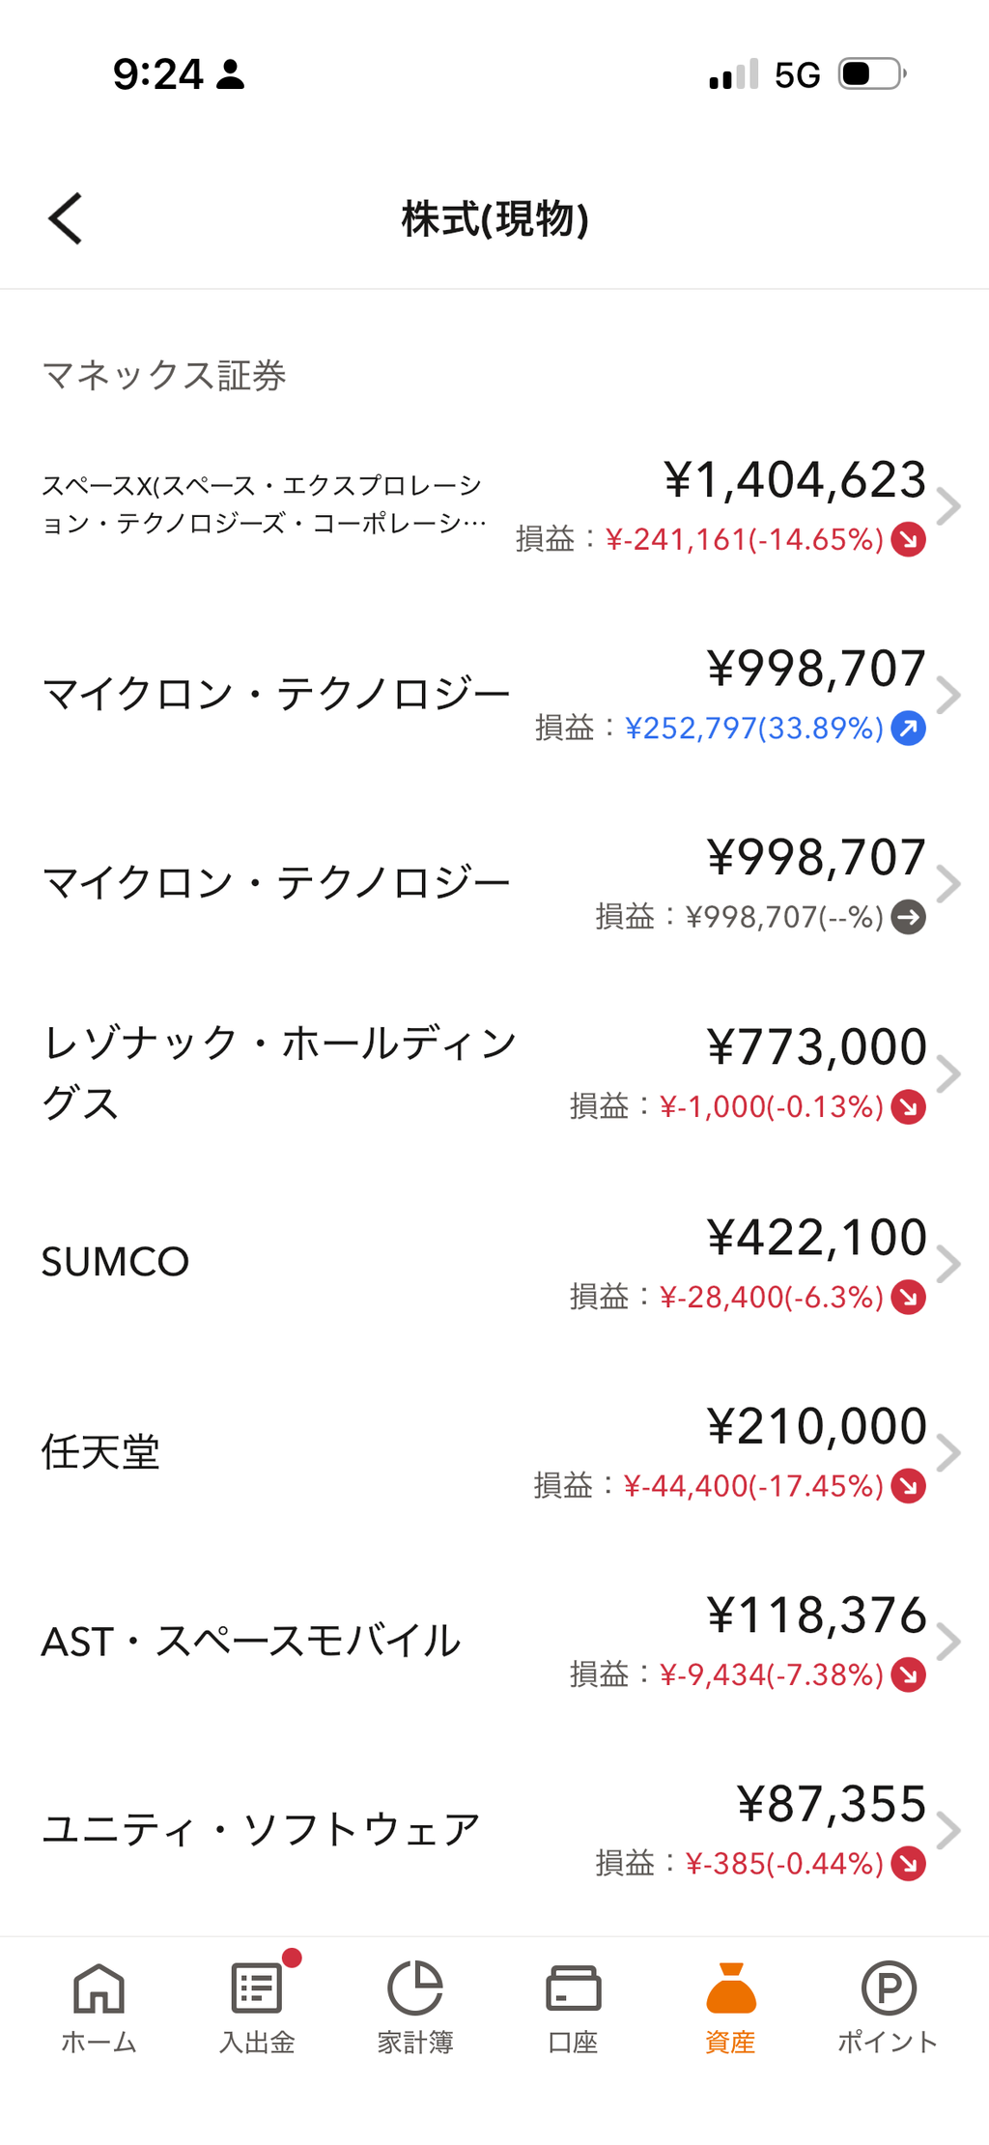Select the 資産 money bag icon

tap(730, 1989)
